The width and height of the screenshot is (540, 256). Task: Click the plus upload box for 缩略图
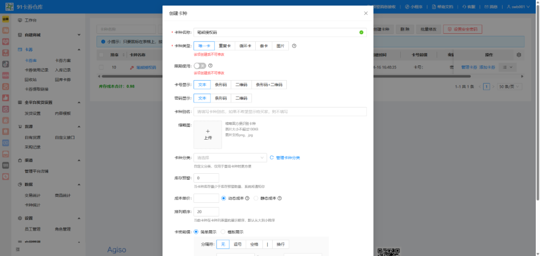(207, 134)
